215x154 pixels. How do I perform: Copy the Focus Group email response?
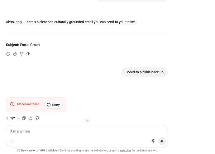[8, 54]
